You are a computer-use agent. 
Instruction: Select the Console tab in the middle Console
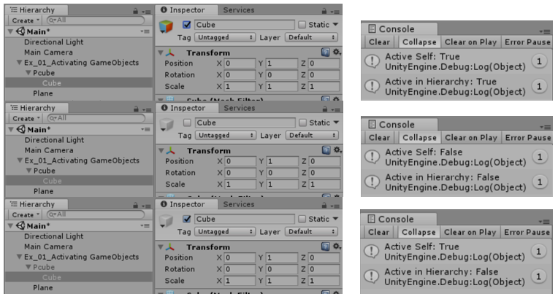[400, 125]
